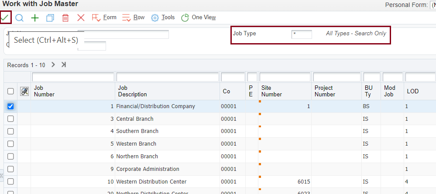The width and height of the screenshot is (436, 194).
Task: Toggle the select-all rows checkbox
Action: [x=10, y=91]
